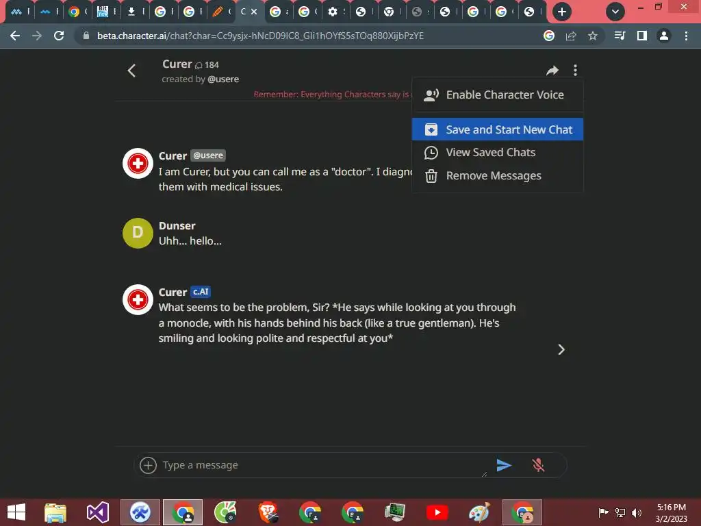The image size is (701, 526).
Task: Open Visual Studio from taskbar
Action: (x=98, y=512)
